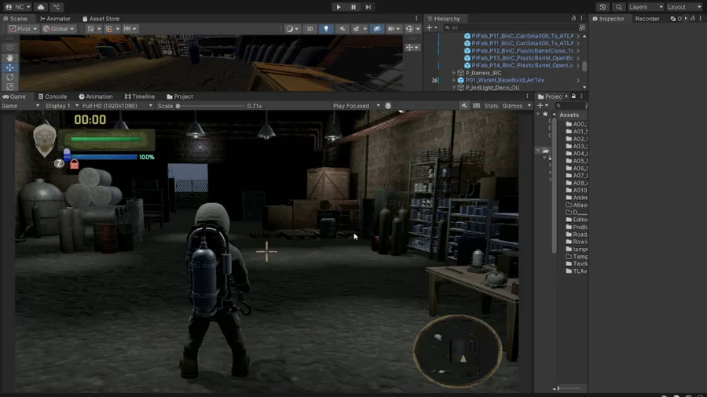Screen dimensions: 707x397
Task: Switch to the Console tab
Action: click(x=53, y=97)
